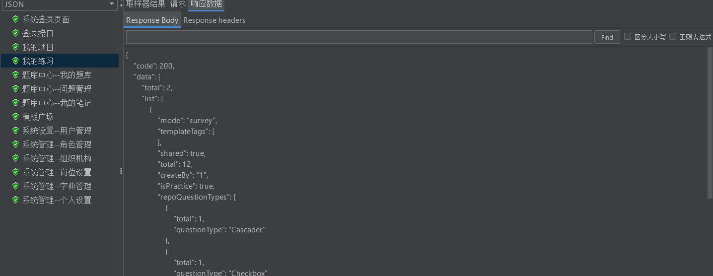
Task: Click the "total": 12 line
Action: (175, 164)
